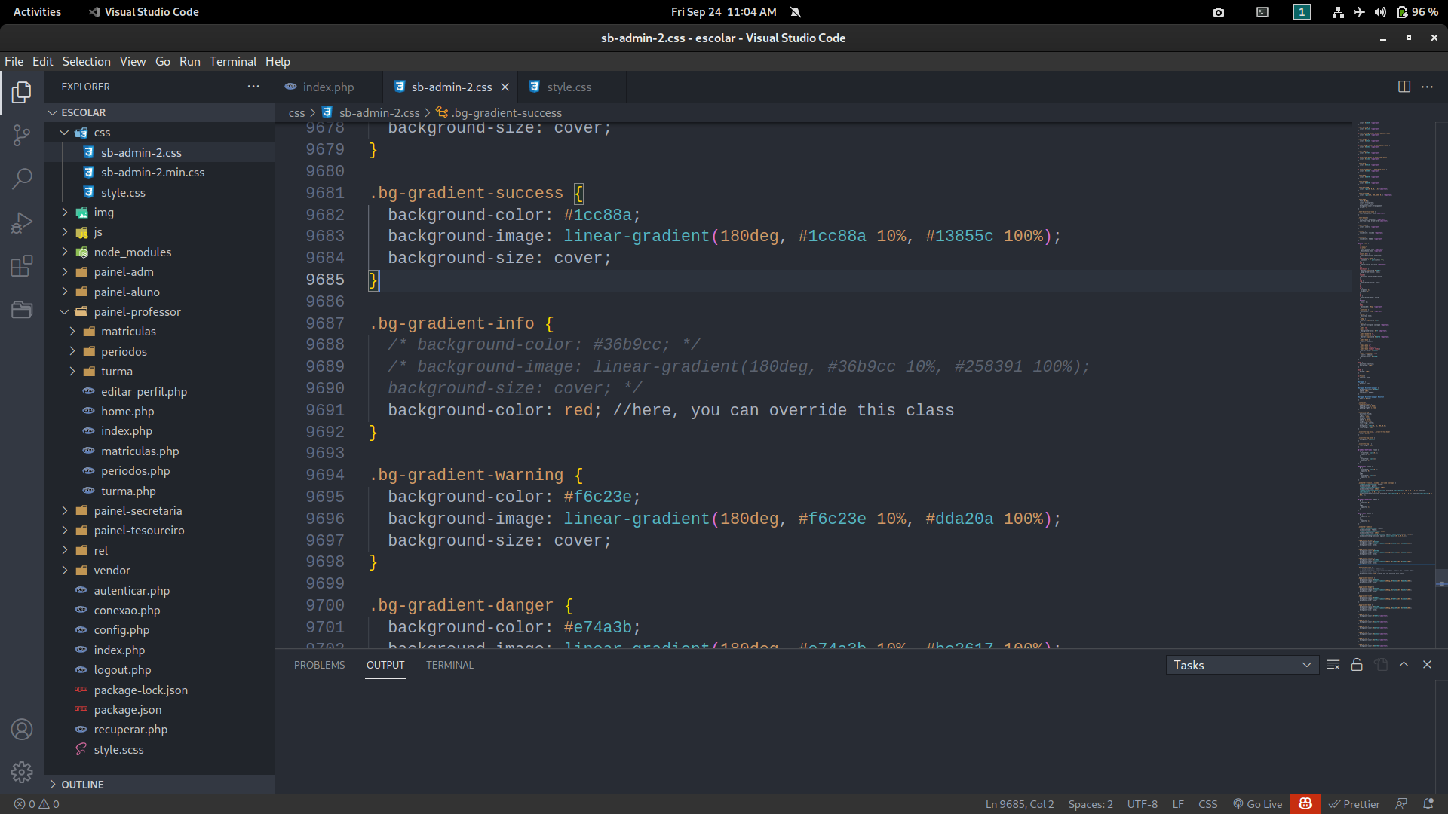Change encoding via UTF-8

coord(1143,804)
